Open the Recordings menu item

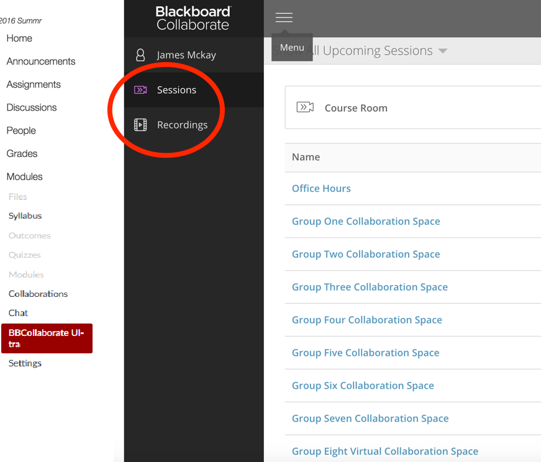(194, 125)
